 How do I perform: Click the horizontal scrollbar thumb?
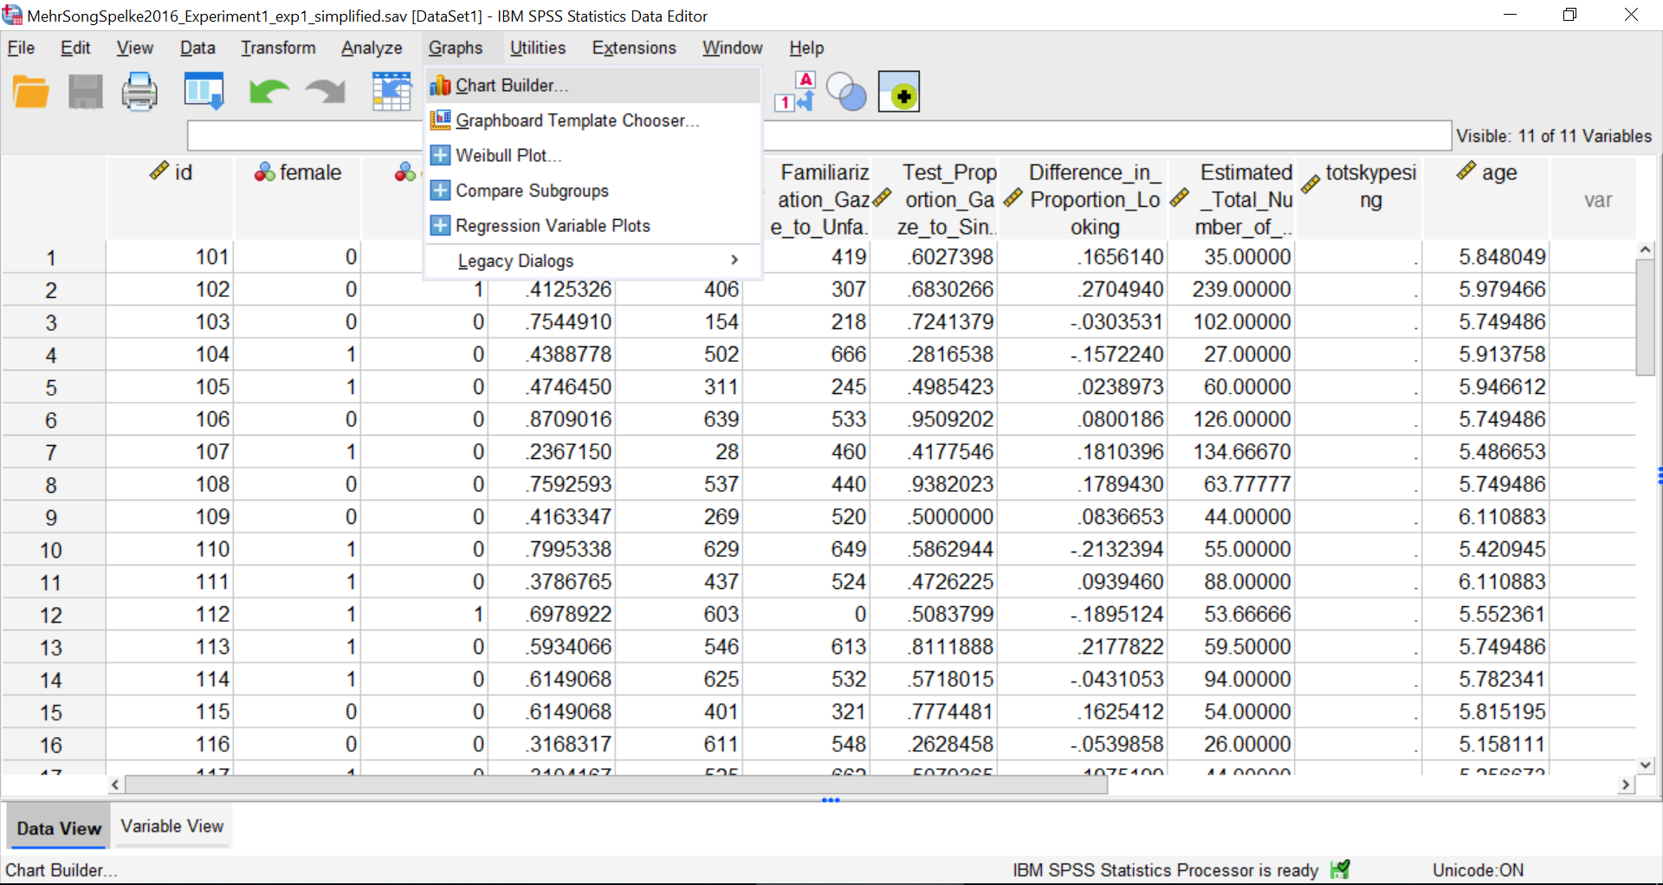[617, 785]
